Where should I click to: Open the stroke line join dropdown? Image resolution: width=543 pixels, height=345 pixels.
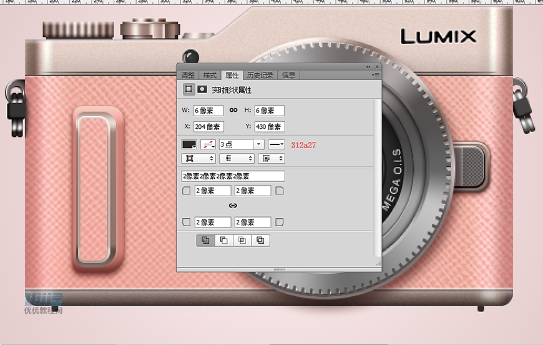271,159
